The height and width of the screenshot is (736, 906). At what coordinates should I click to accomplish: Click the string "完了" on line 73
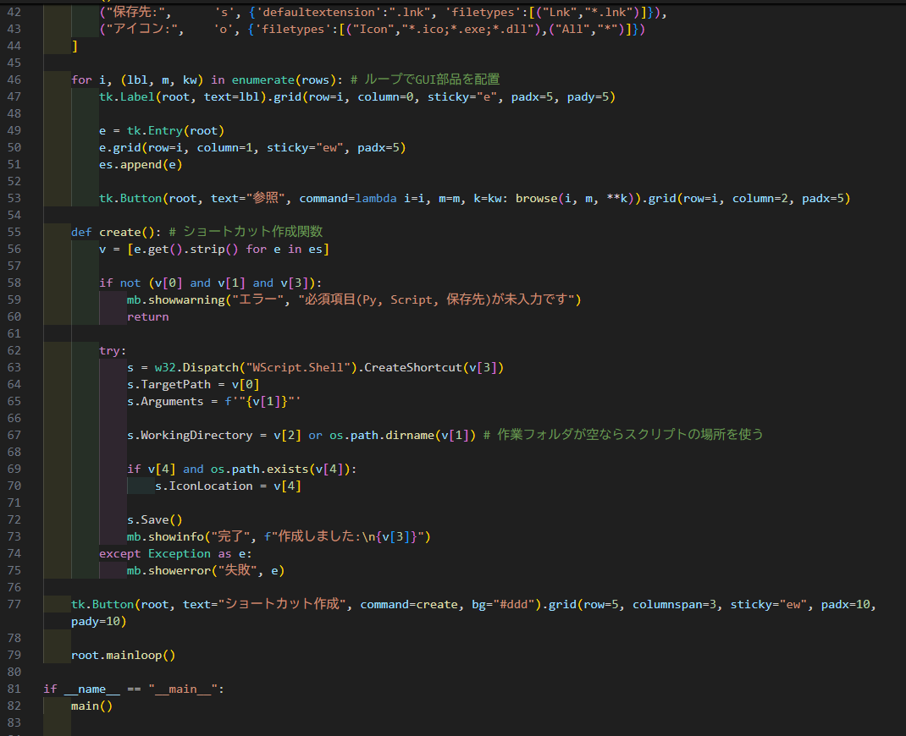[231, 536]
